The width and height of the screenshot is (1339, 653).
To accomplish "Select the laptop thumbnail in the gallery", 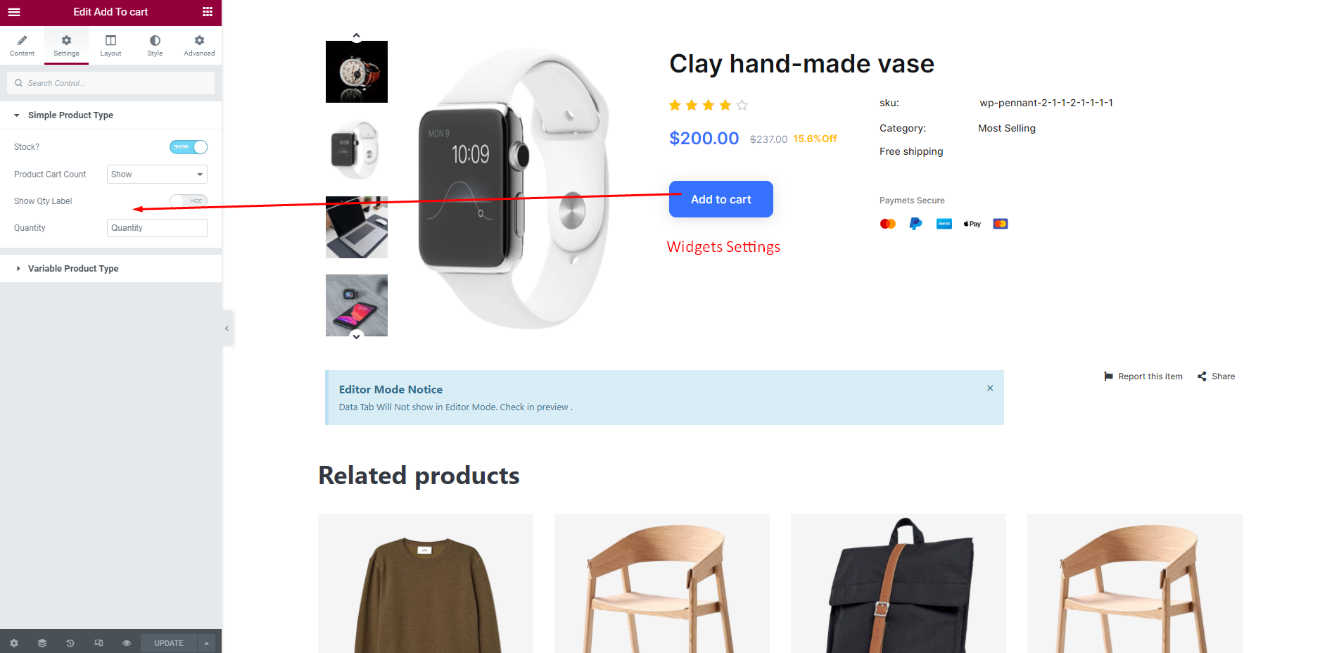I will tap(357, 227).
